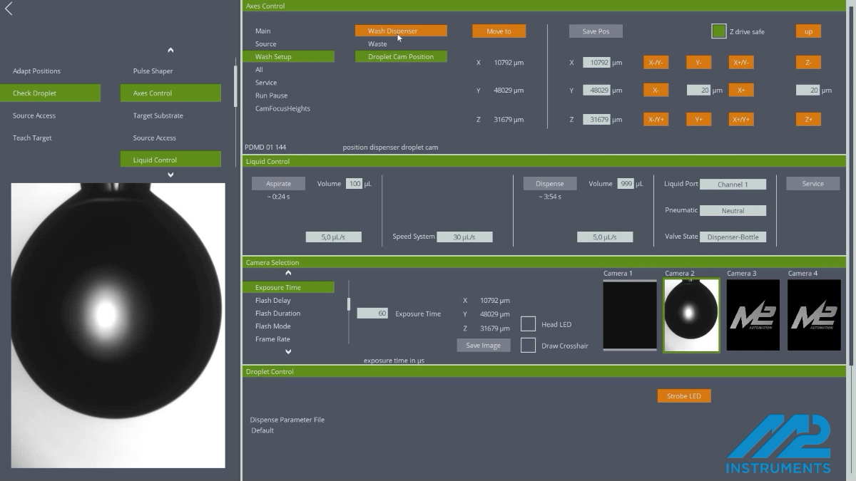The image size is (856, 481).
Task: Select Check Droplet menu item
Action: [x=50, y=93]
